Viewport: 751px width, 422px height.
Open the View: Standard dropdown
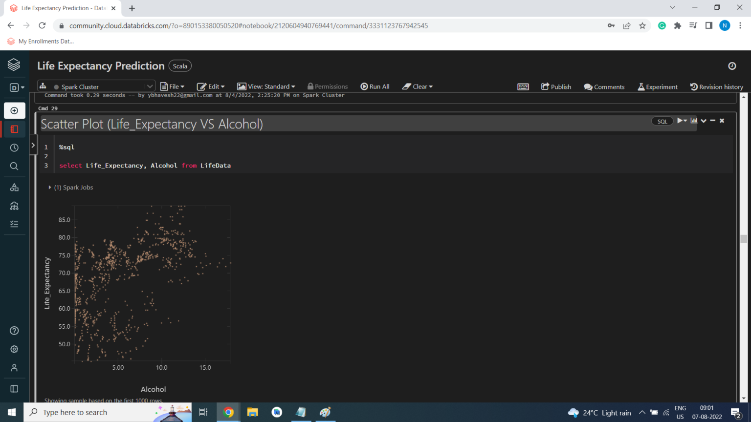pos(266,86)
